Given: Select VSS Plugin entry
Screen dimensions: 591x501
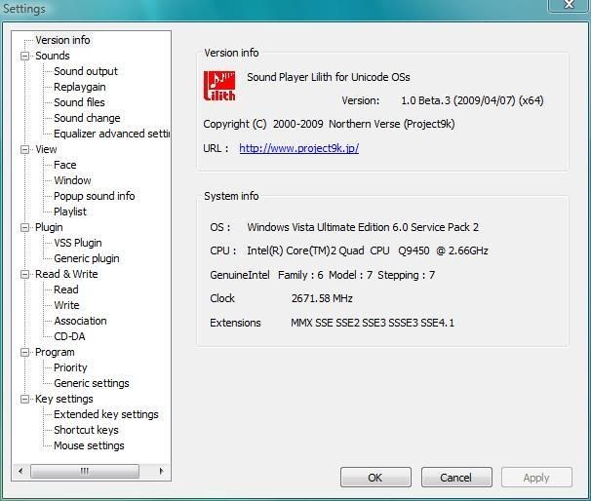Looking at the screenshot, I should [78, 243].
